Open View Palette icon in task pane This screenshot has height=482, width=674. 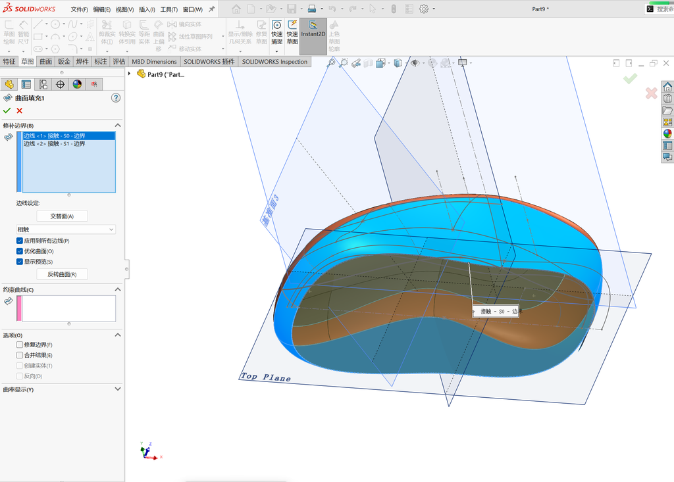pyautogui.click(x=667, y=122)
